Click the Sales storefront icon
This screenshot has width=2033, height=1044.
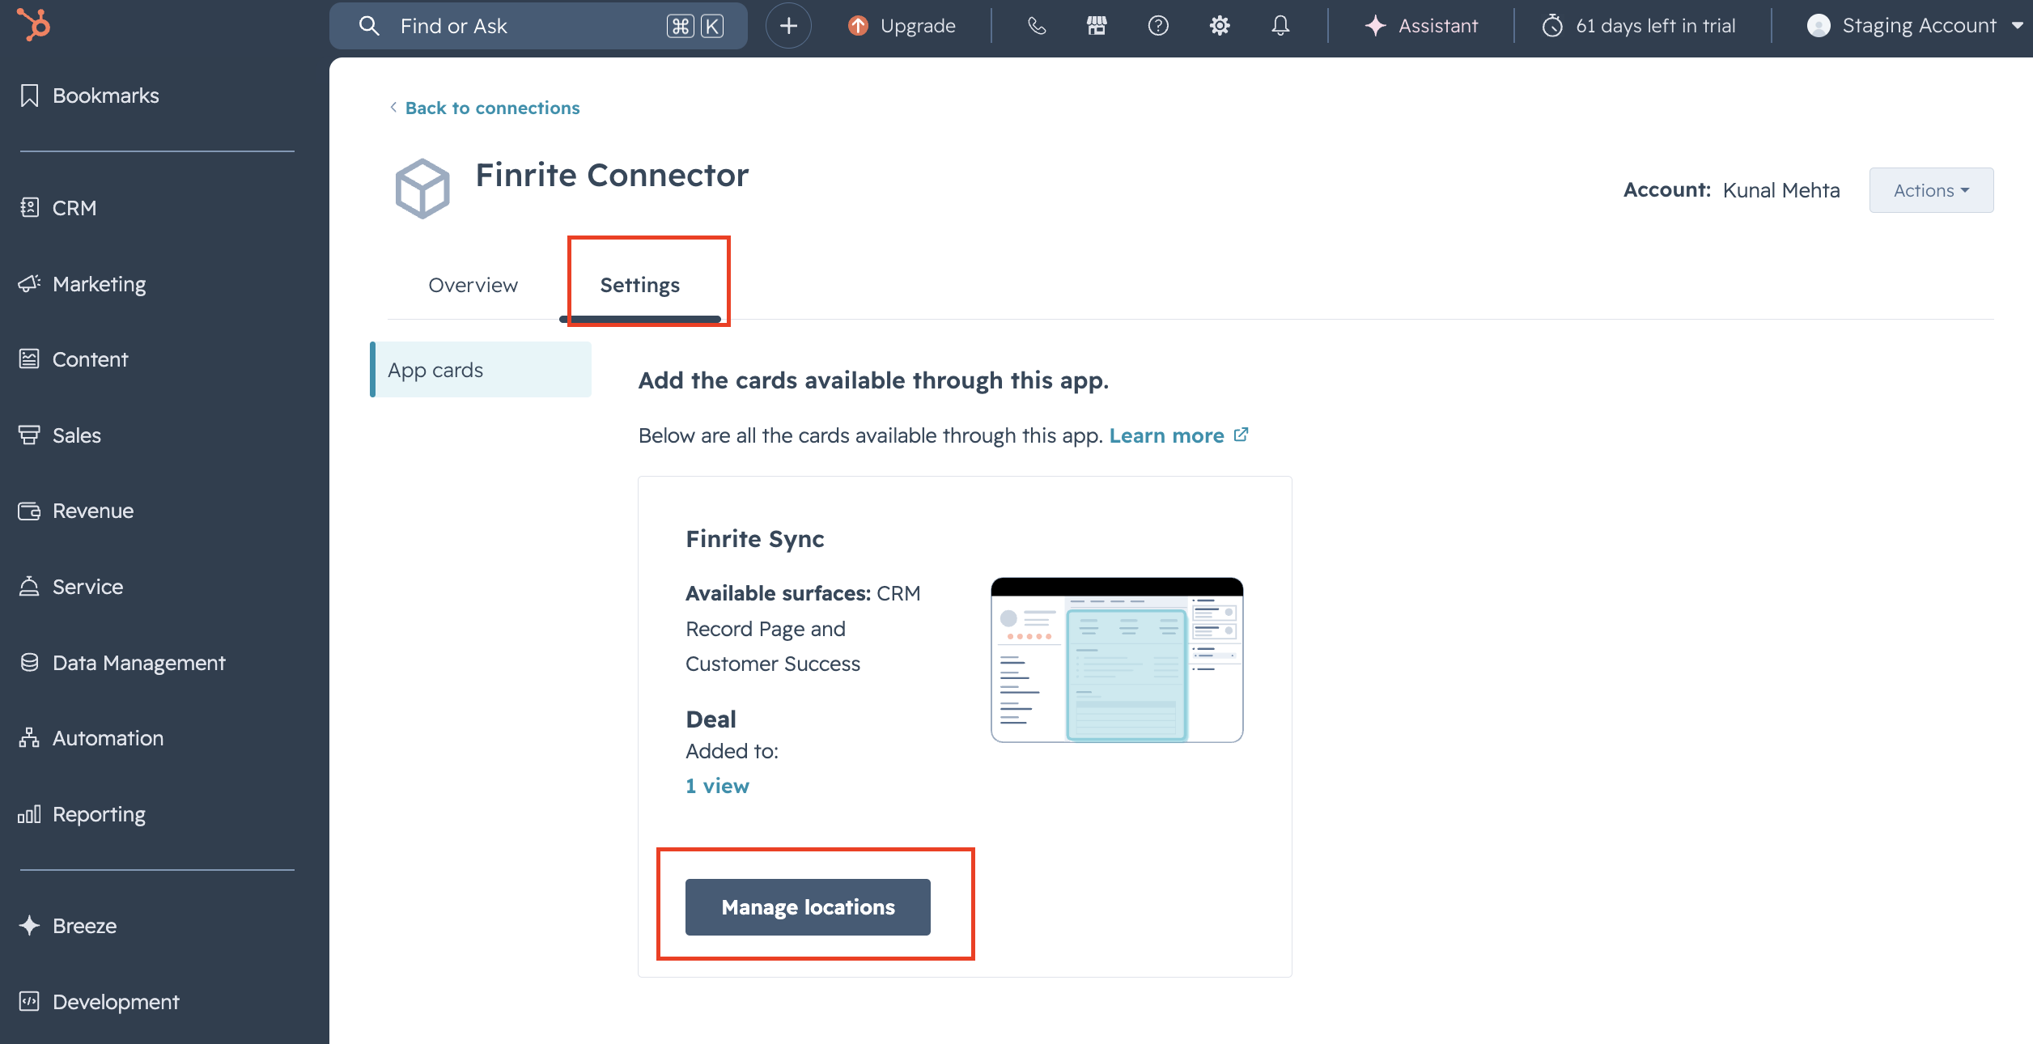point(29,435)
